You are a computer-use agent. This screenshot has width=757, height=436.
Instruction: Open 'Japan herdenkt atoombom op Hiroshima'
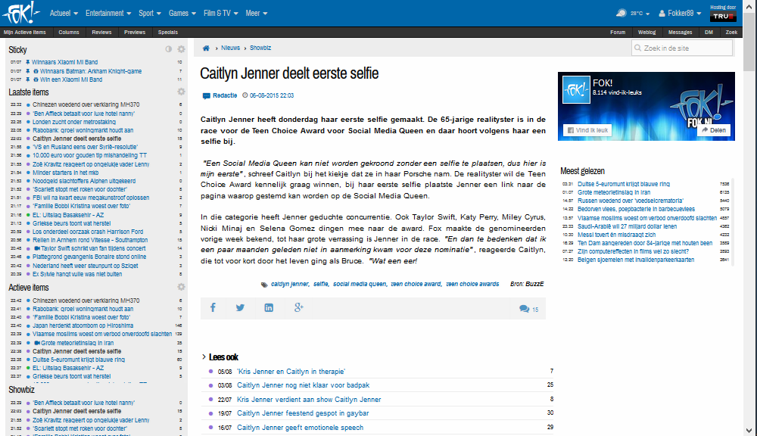(83, 325)
